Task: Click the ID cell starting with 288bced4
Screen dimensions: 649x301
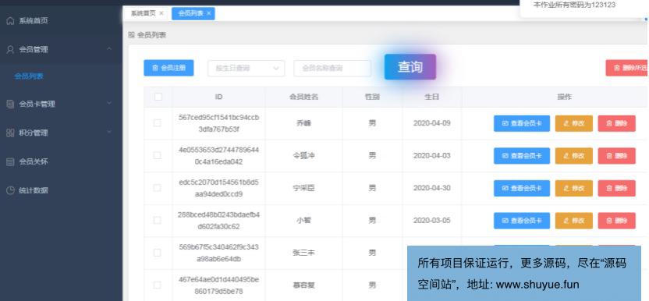Action: coord(219,220)
